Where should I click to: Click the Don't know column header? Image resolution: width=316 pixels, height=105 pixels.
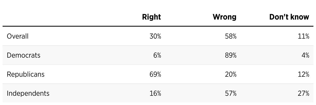click(x=289, y=17)
